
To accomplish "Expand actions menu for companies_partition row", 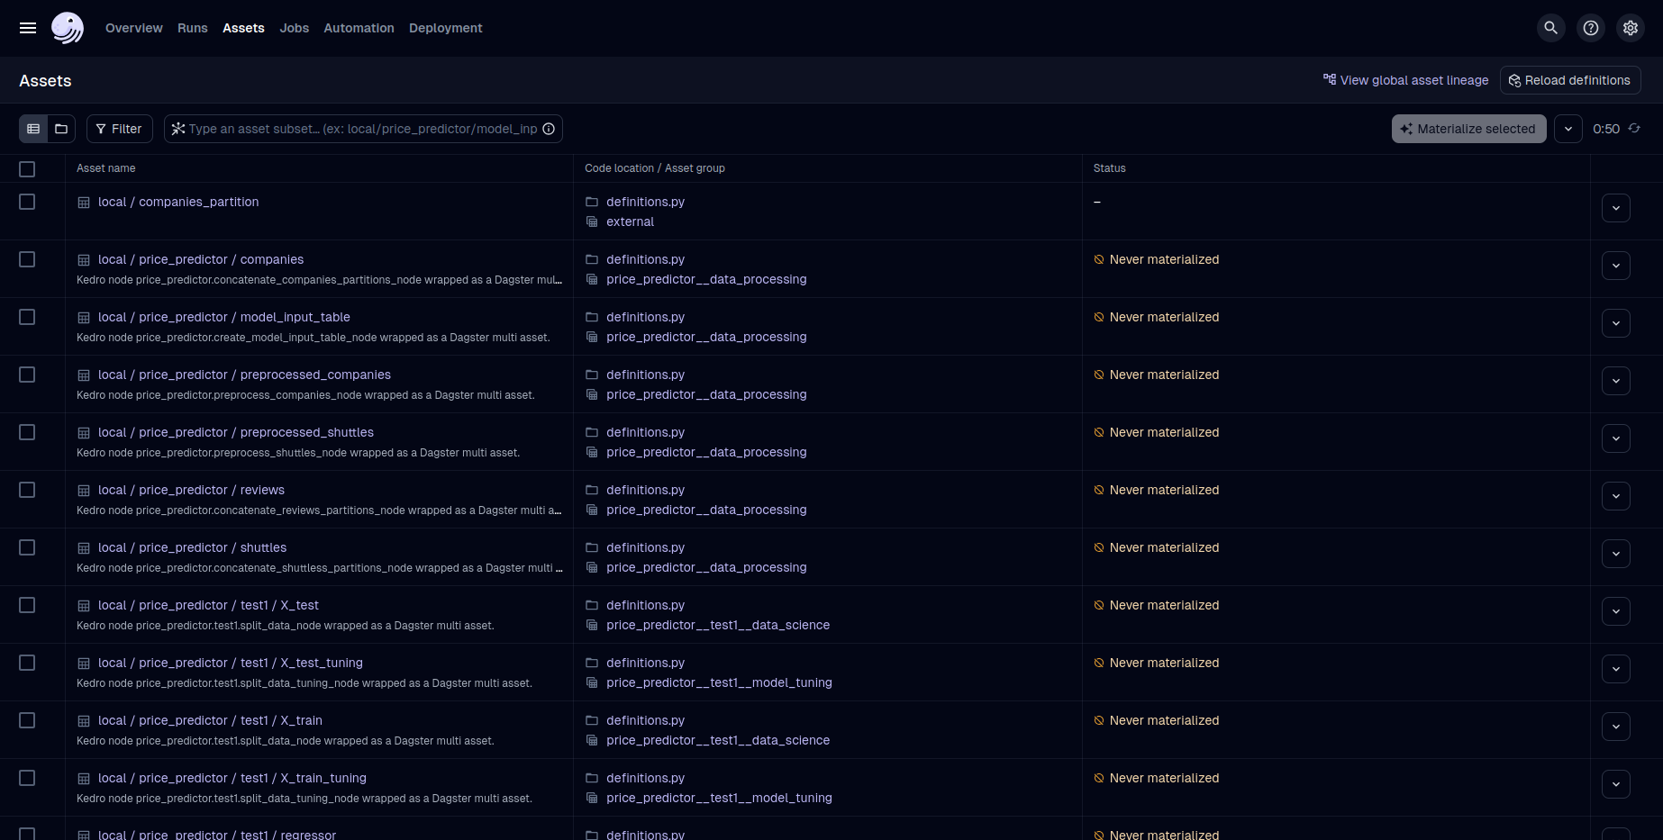I will 1616,208.
